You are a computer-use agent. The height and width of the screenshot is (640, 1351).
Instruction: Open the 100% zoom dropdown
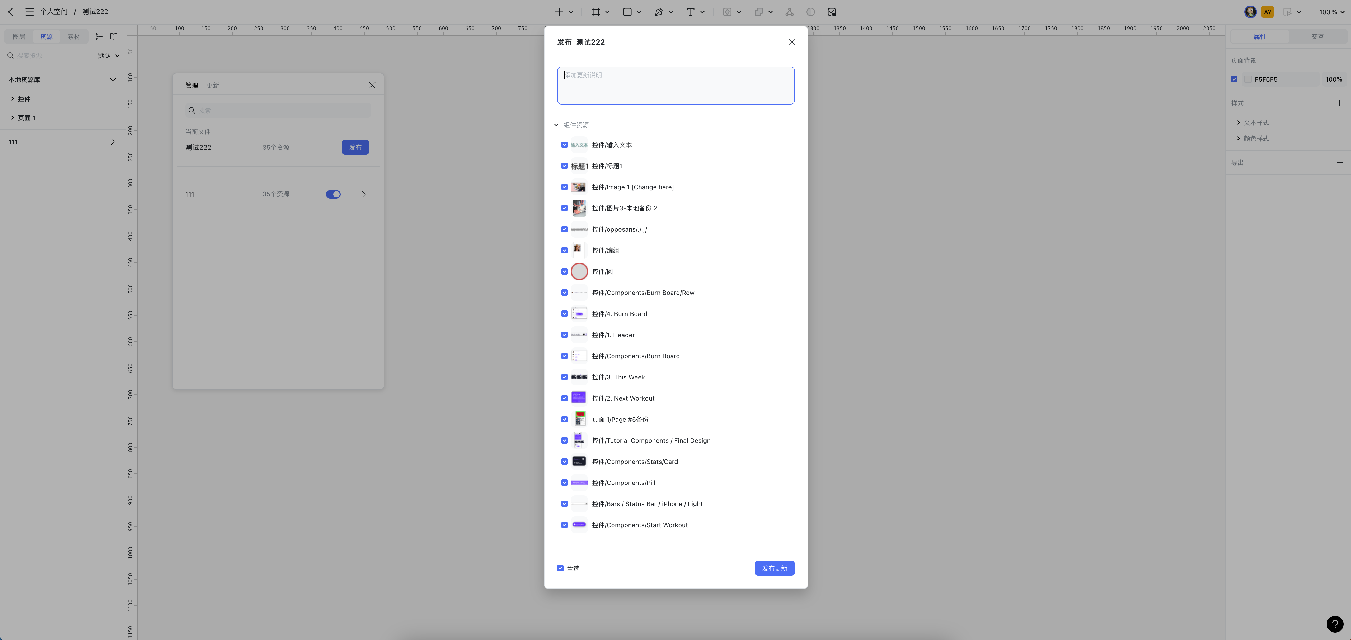click(1332, 12)
